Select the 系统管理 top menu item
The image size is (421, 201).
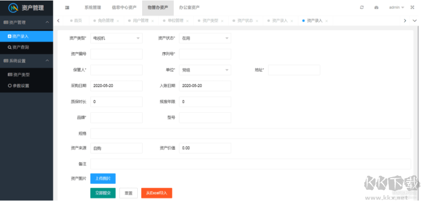point(92,8)
